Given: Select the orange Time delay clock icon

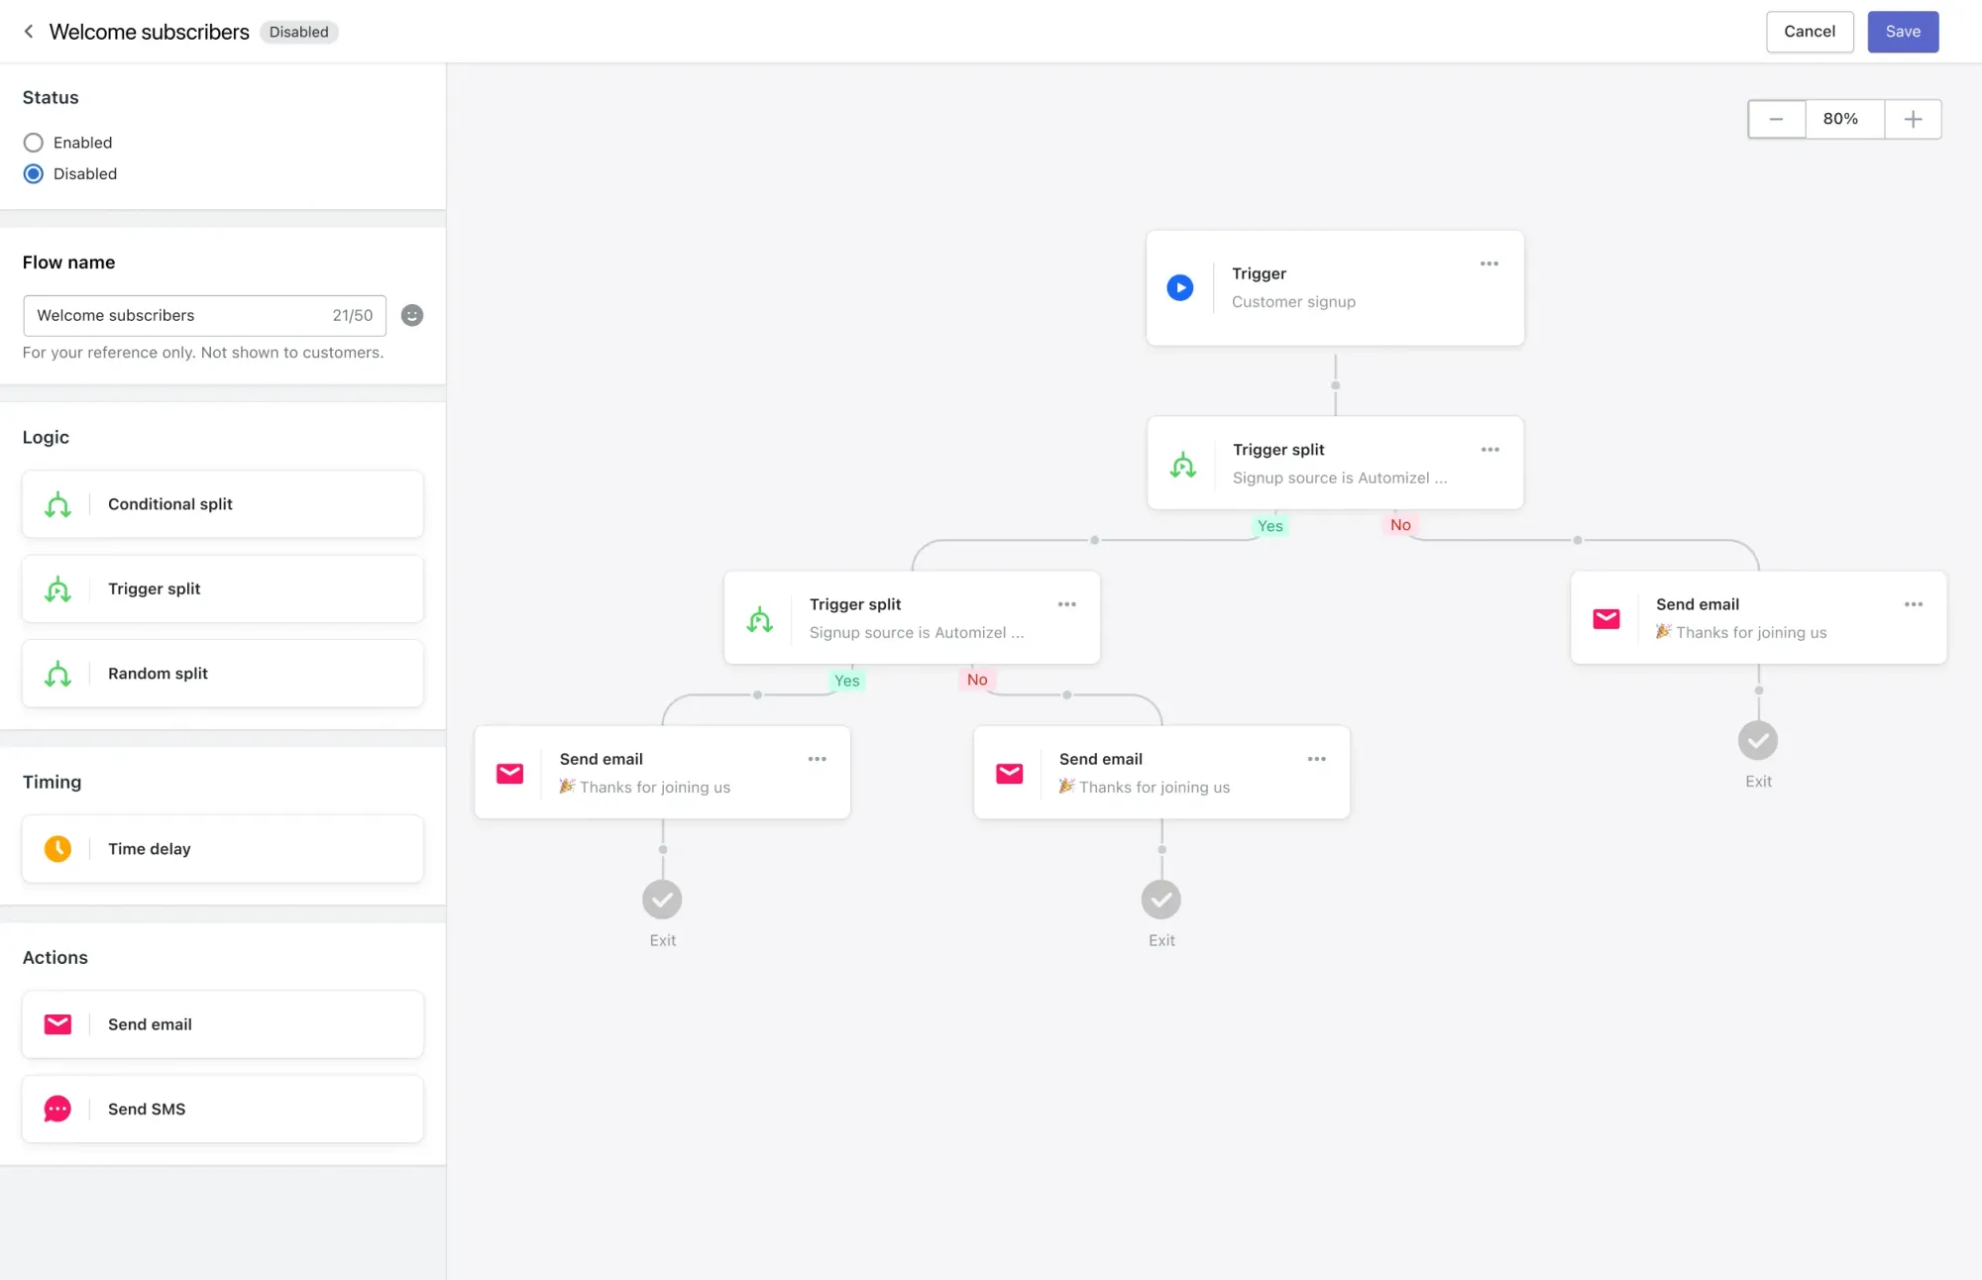Looking at the screenshot, I should point(57,849).
